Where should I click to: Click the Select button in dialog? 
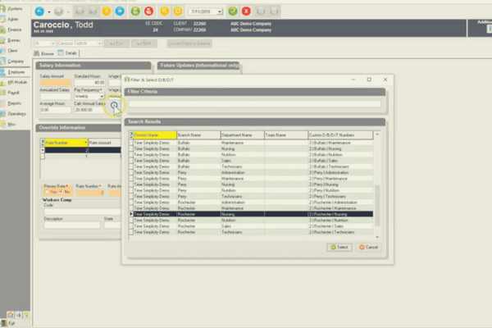pyautogui.click(x=339, y=248)
